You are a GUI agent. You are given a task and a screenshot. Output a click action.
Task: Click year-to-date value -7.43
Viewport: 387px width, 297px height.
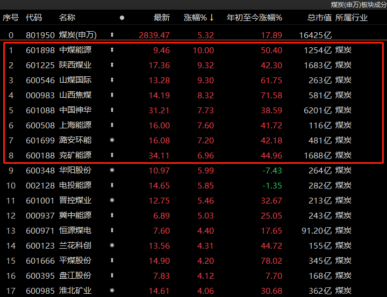point(272,171)
